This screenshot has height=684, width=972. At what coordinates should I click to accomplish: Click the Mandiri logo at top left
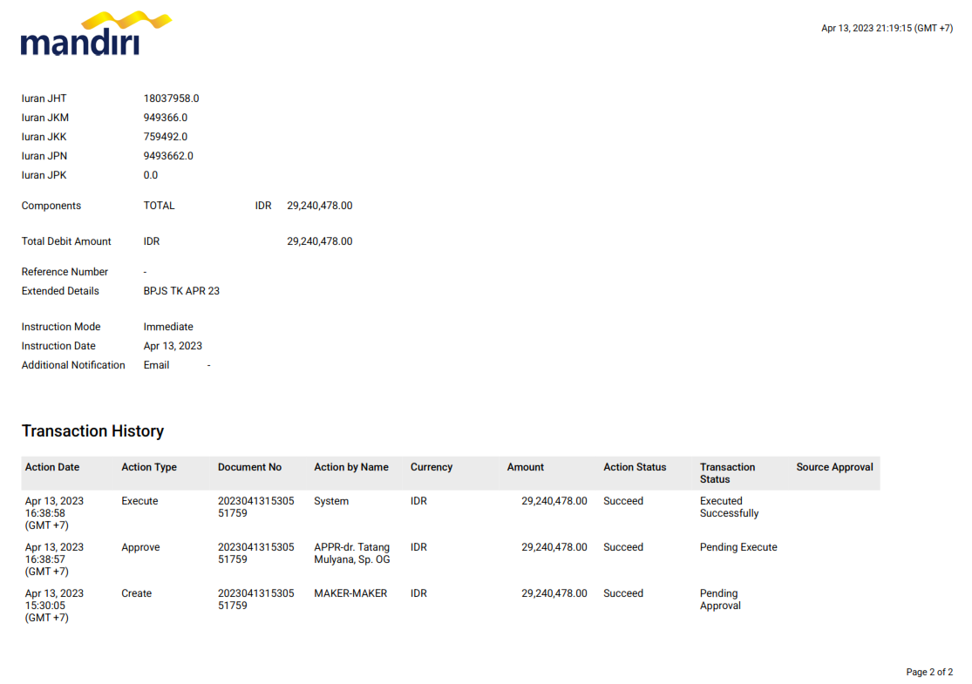pos(96,34)
